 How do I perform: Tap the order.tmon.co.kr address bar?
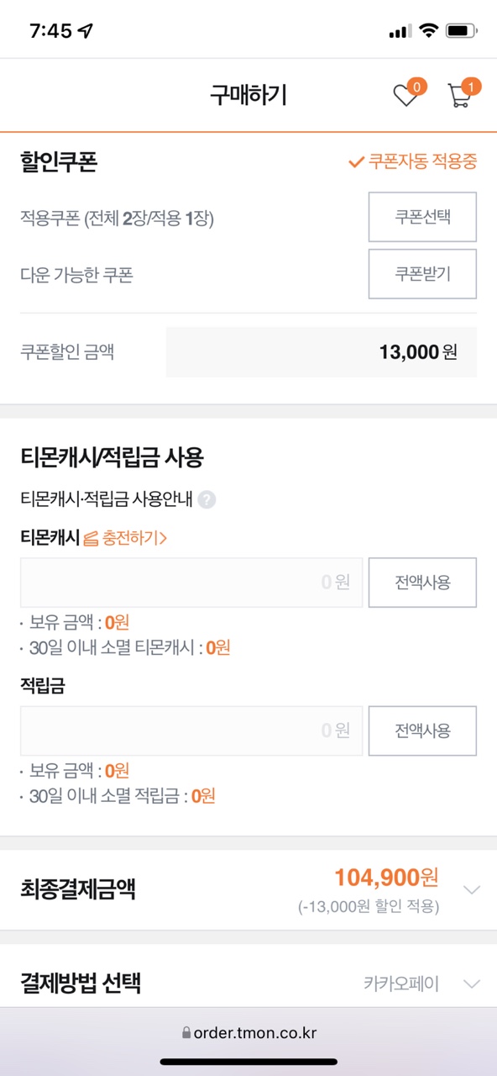[248, 1033]
